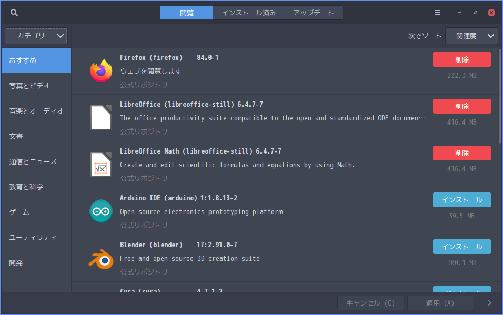
Task: Select the ユーティリティ category
Action: [x=36, y=237]
